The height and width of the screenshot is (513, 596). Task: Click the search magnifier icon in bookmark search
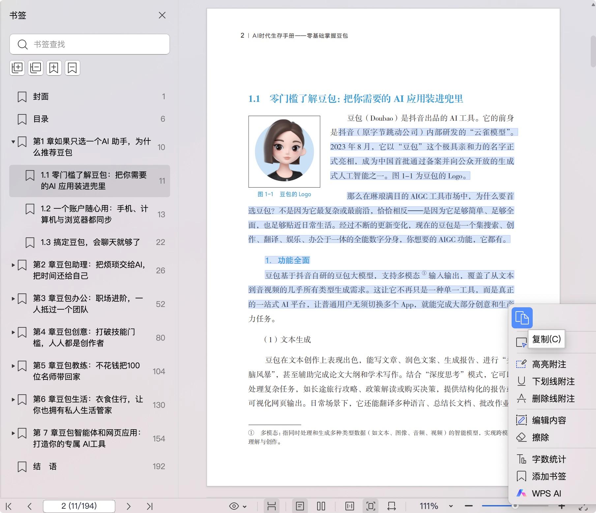click(22, 44)
